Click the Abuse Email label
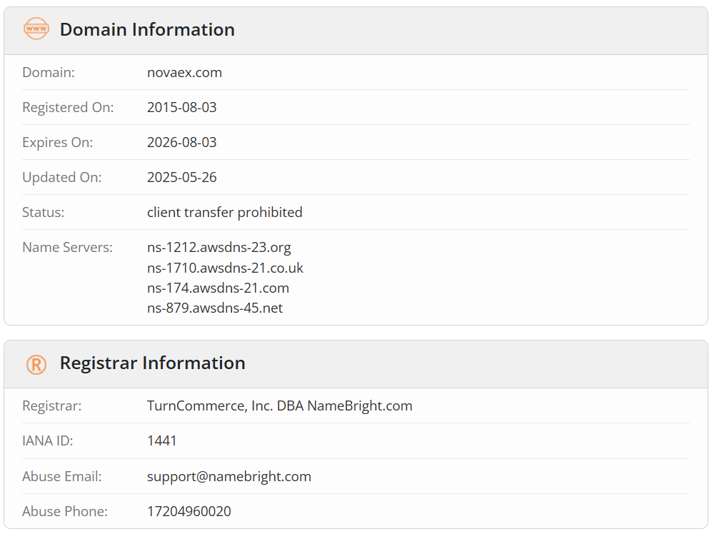 click(x=62, y=476)
